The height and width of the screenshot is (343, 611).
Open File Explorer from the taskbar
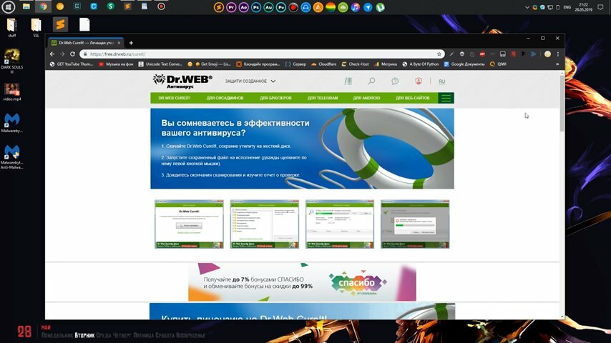point(26,6)
